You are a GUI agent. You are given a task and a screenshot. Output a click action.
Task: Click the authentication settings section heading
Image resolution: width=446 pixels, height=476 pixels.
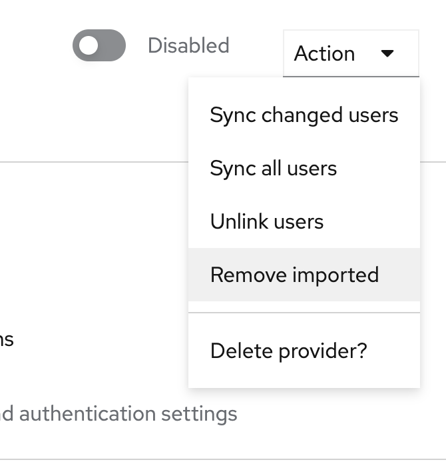pos(118,414)
